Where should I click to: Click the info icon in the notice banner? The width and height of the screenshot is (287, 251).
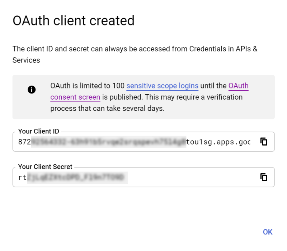coord(32,90)
